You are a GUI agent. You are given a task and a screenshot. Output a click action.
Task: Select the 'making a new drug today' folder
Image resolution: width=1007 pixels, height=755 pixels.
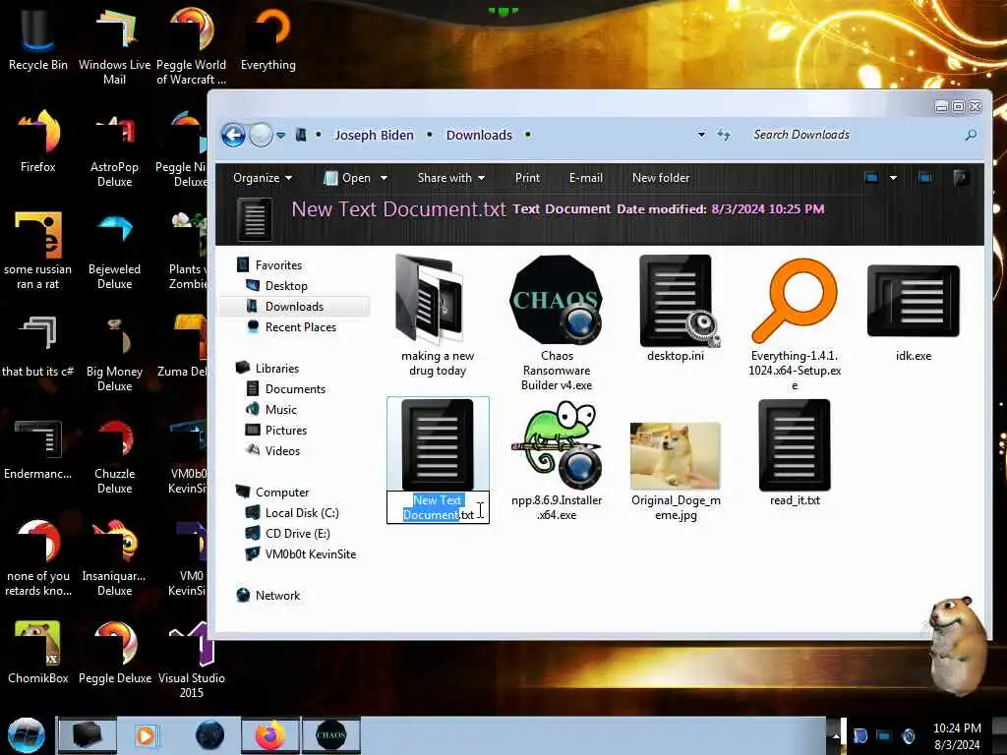coord(438,316)
